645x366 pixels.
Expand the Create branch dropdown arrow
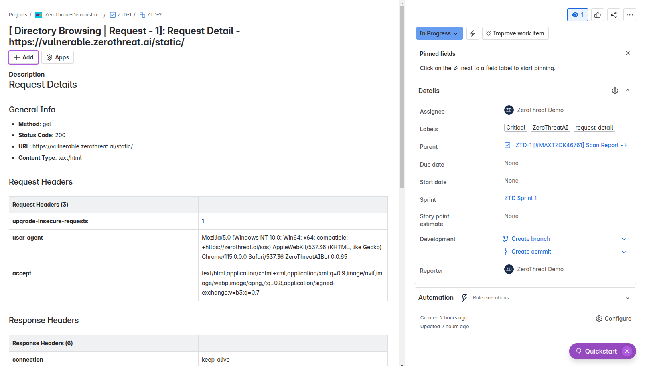pos(624,239)
